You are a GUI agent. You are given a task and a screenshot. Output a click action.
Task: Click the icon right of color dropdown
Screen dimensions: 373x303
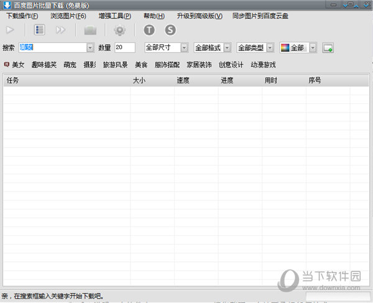328,48
